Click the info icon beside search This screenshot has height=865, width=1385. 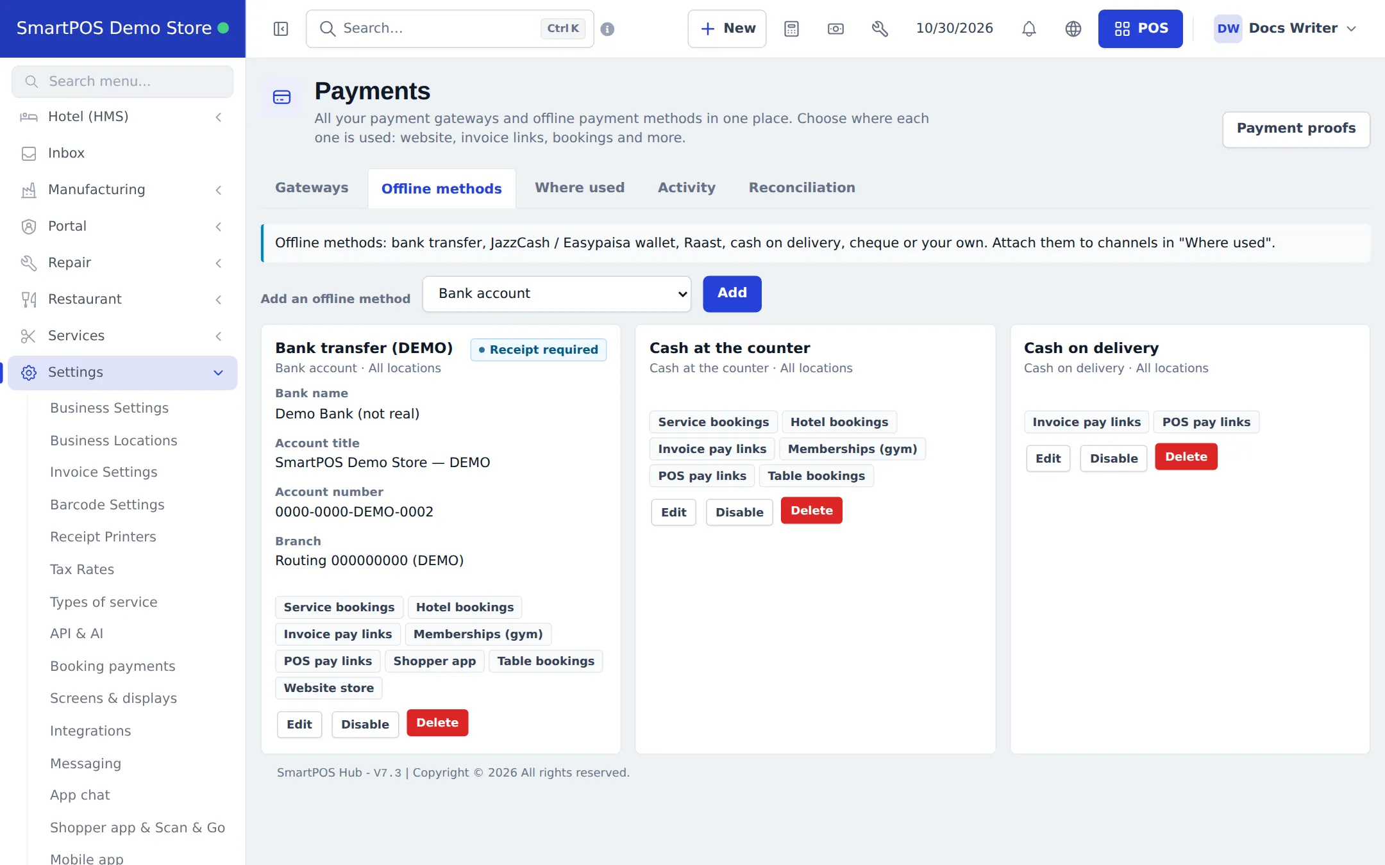pos(607,29)
